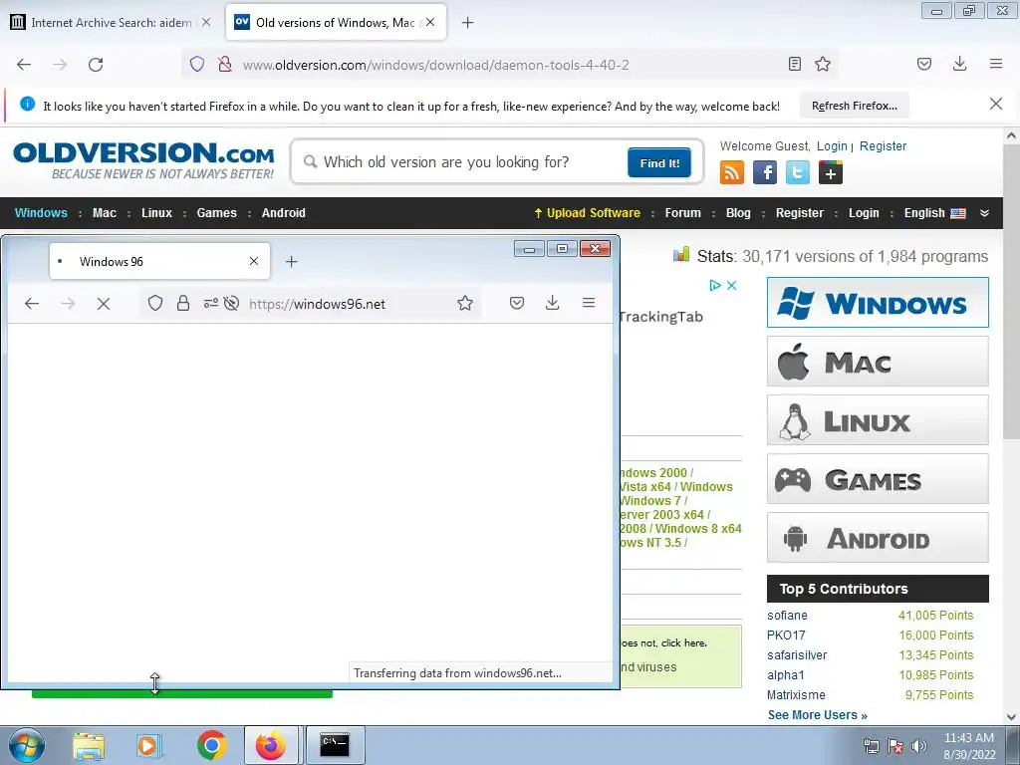Screen dimensions: 1020x765
Task: Click the plus share icon
Action: (x=831, y=172)
